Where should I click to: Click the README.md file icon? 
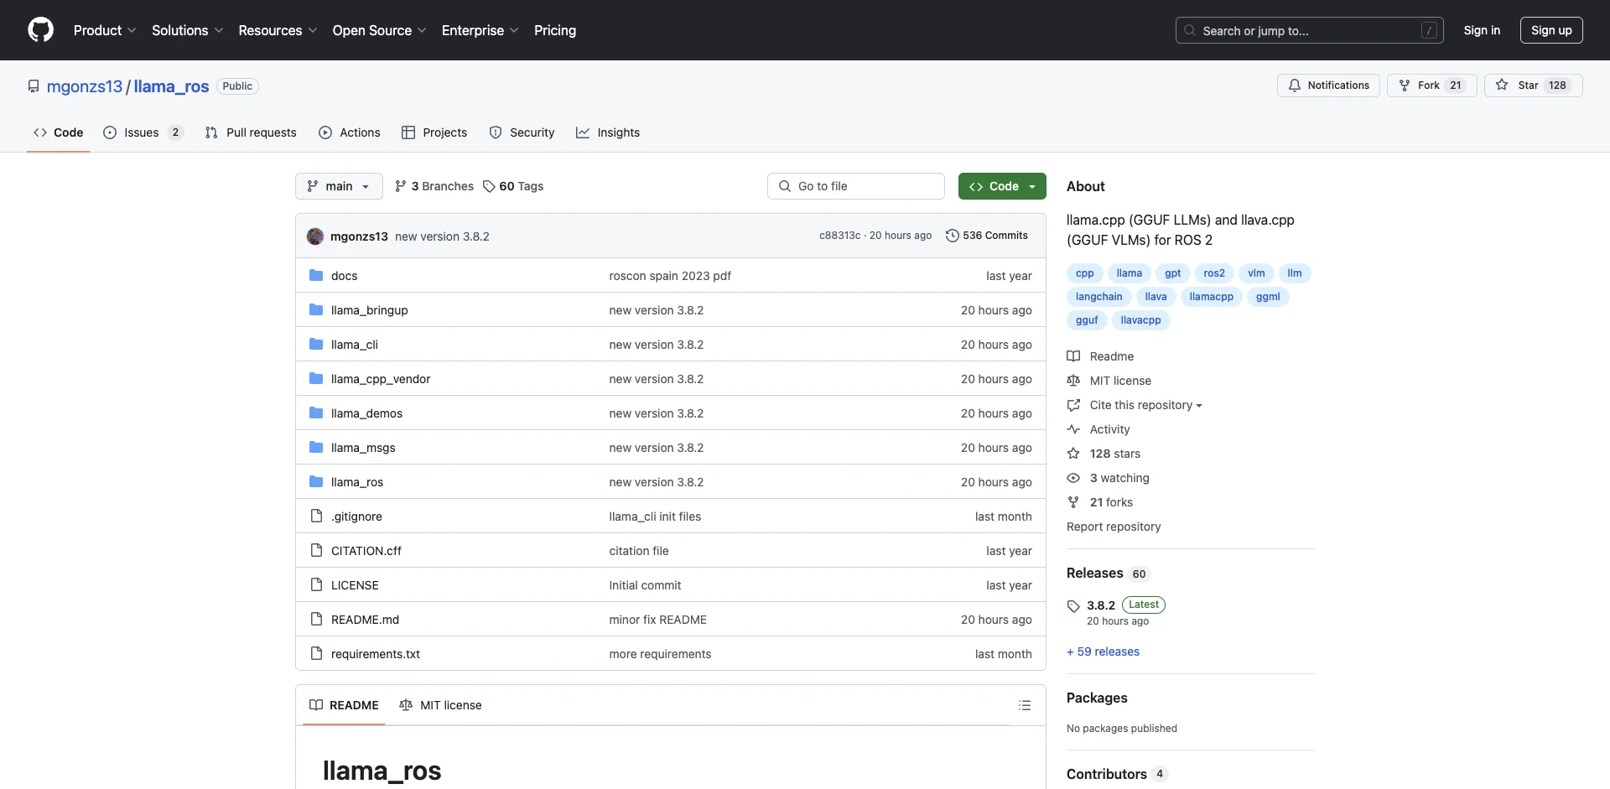point(316,620)
